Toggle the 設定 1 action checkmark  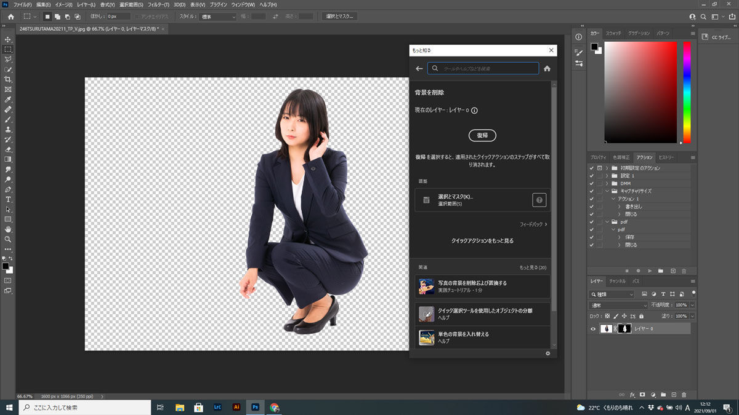[x=590, y=176]
